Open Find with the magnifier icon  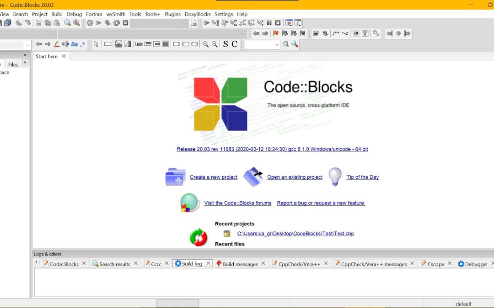click(x=67, y=23)
